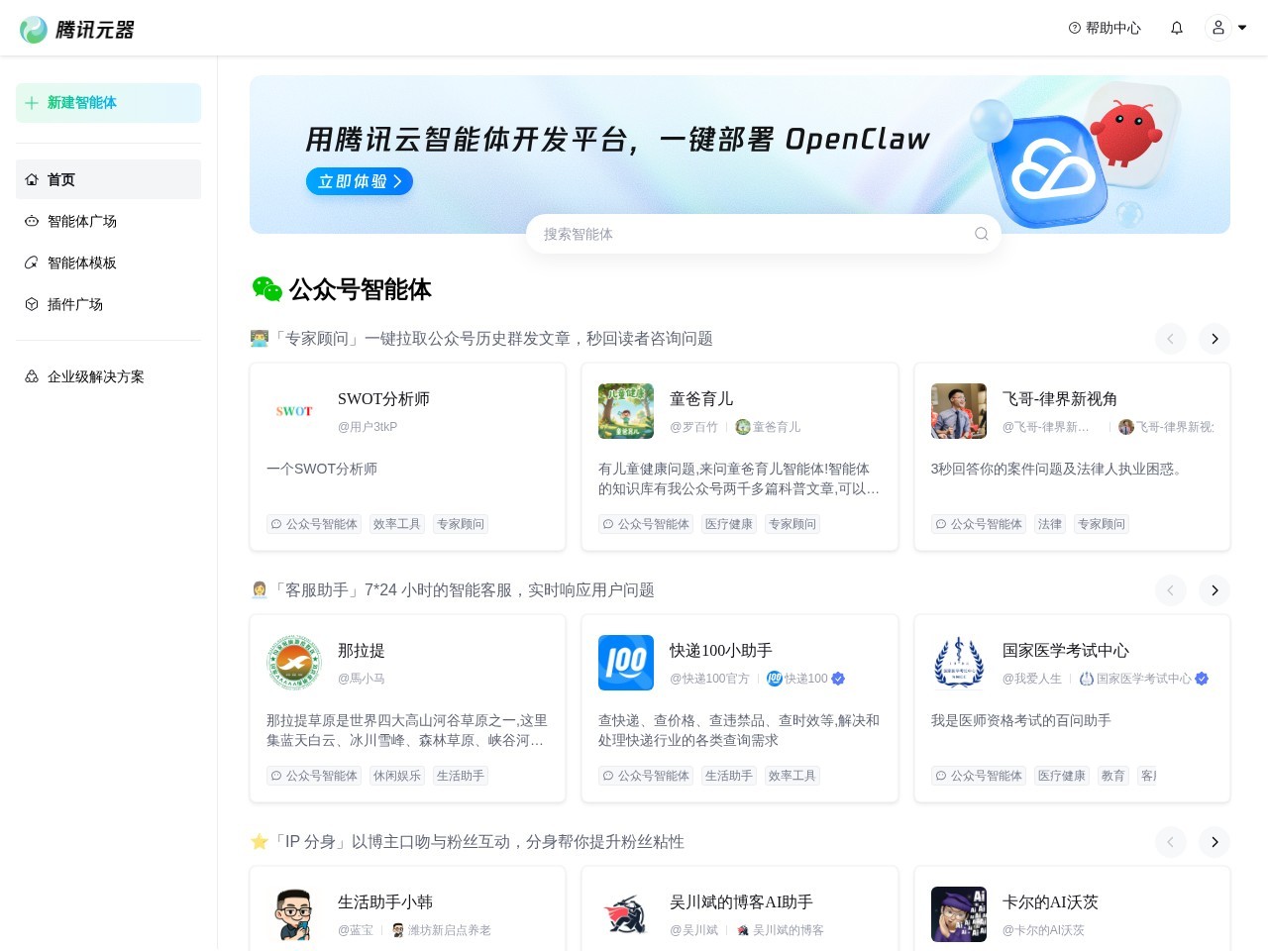Click the OpenClaw promotional banner image
The image size is (1268, 951).
pos(740,155)
